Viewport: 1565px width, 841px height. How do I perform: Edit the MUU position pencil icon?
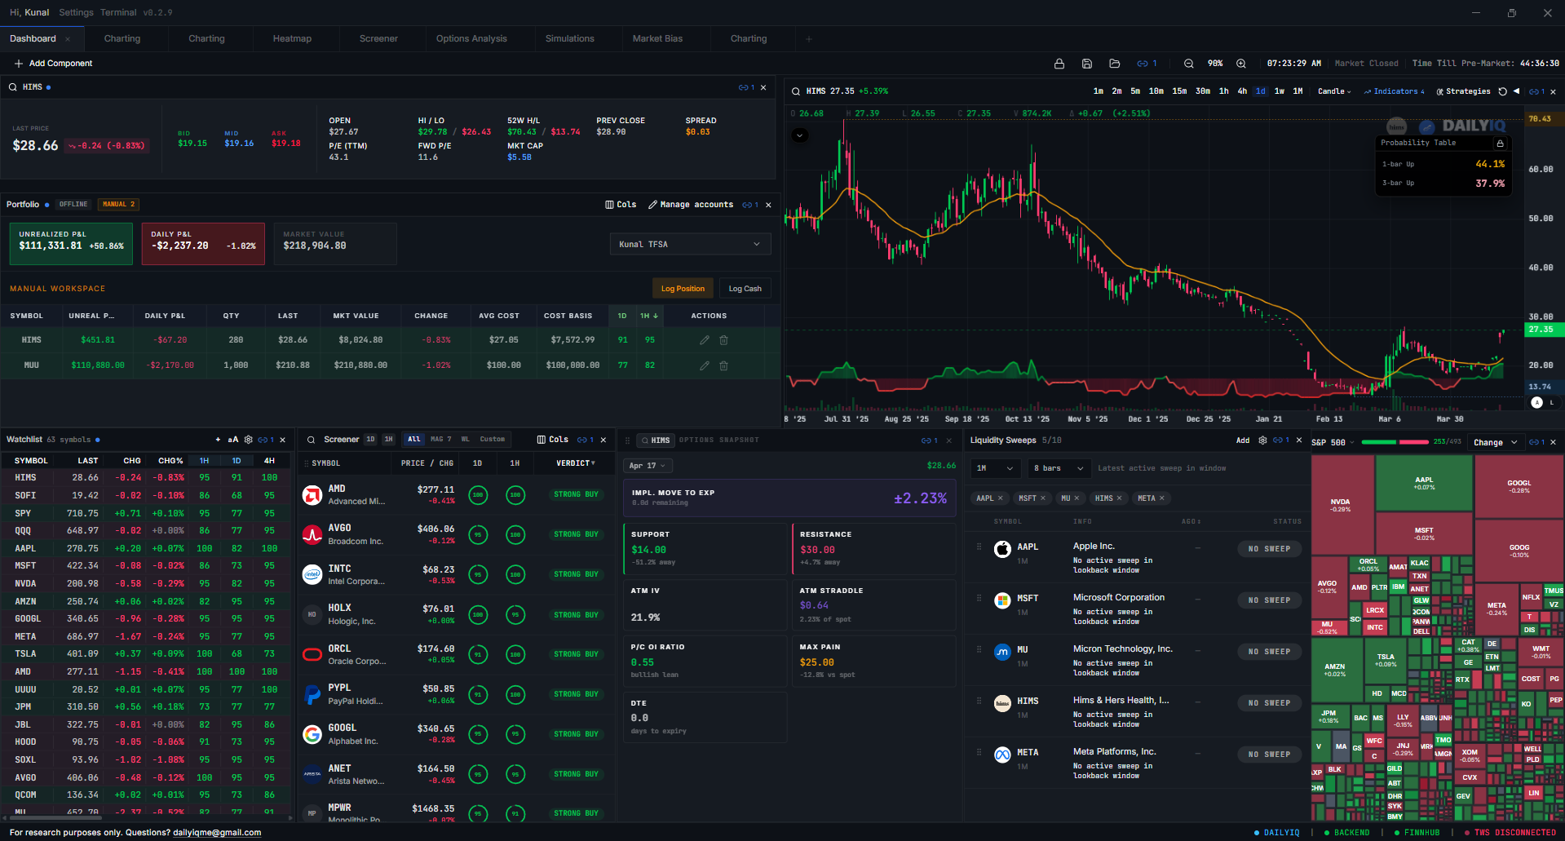705,365
